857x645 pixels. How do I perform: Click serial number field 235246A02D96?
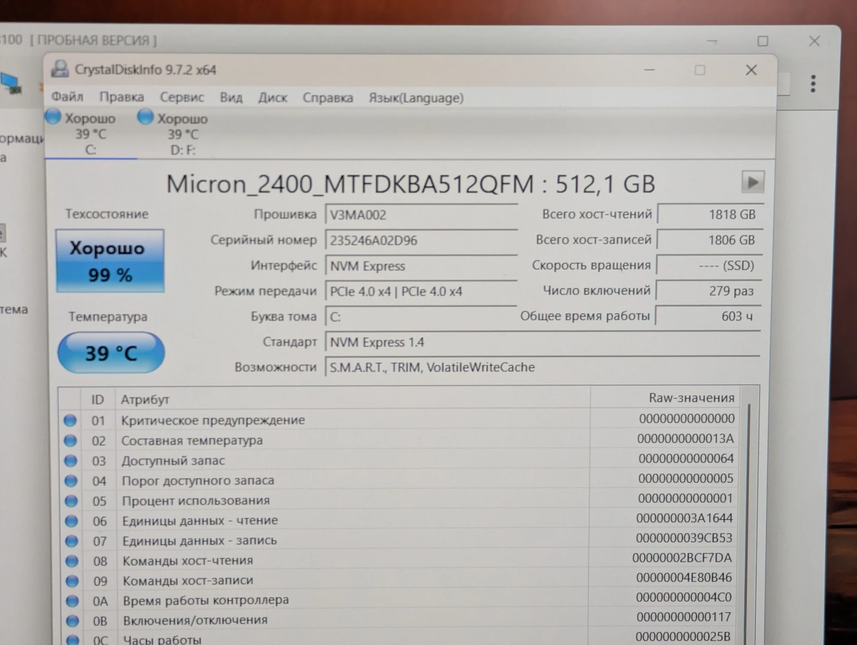421,240
